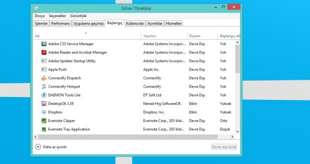Click the Evernote Clipper icon

[44, 121]
